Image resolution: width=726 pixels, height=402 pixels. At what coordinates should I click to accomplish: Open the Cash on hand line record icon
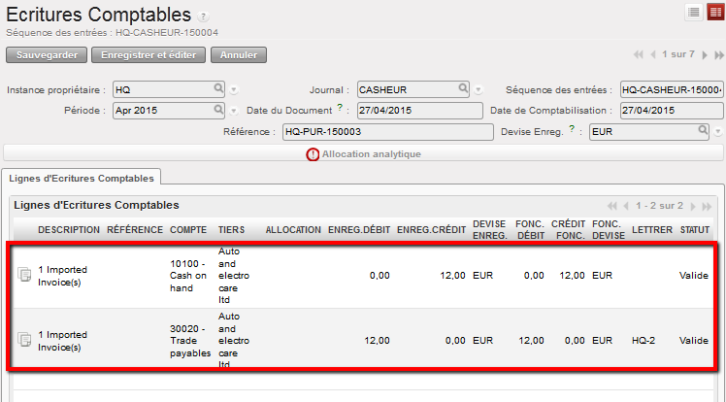(x=25, y=276)
